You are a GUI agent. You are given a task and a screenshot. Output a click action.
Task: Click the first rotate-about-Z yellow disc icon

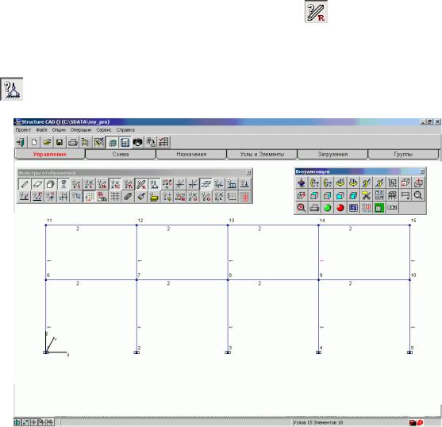coord(340,183)
